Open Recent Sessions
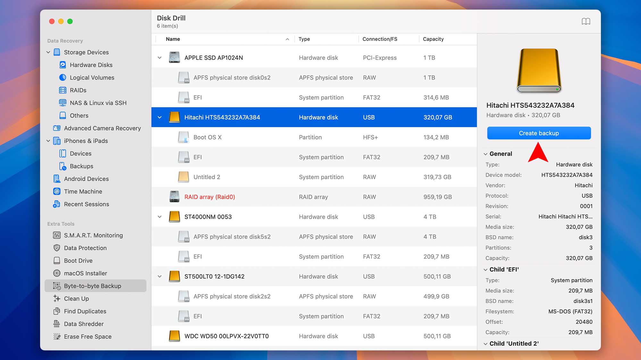This screenshot has height=360, width=641. 86,204
